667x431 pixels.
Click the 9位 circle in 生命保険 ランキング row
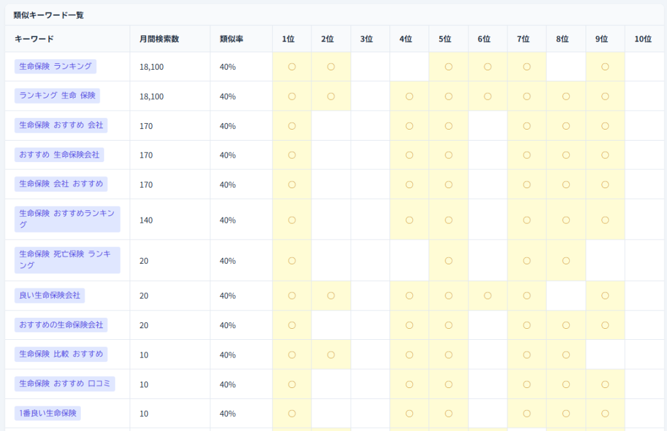click(x=605, y=66)
